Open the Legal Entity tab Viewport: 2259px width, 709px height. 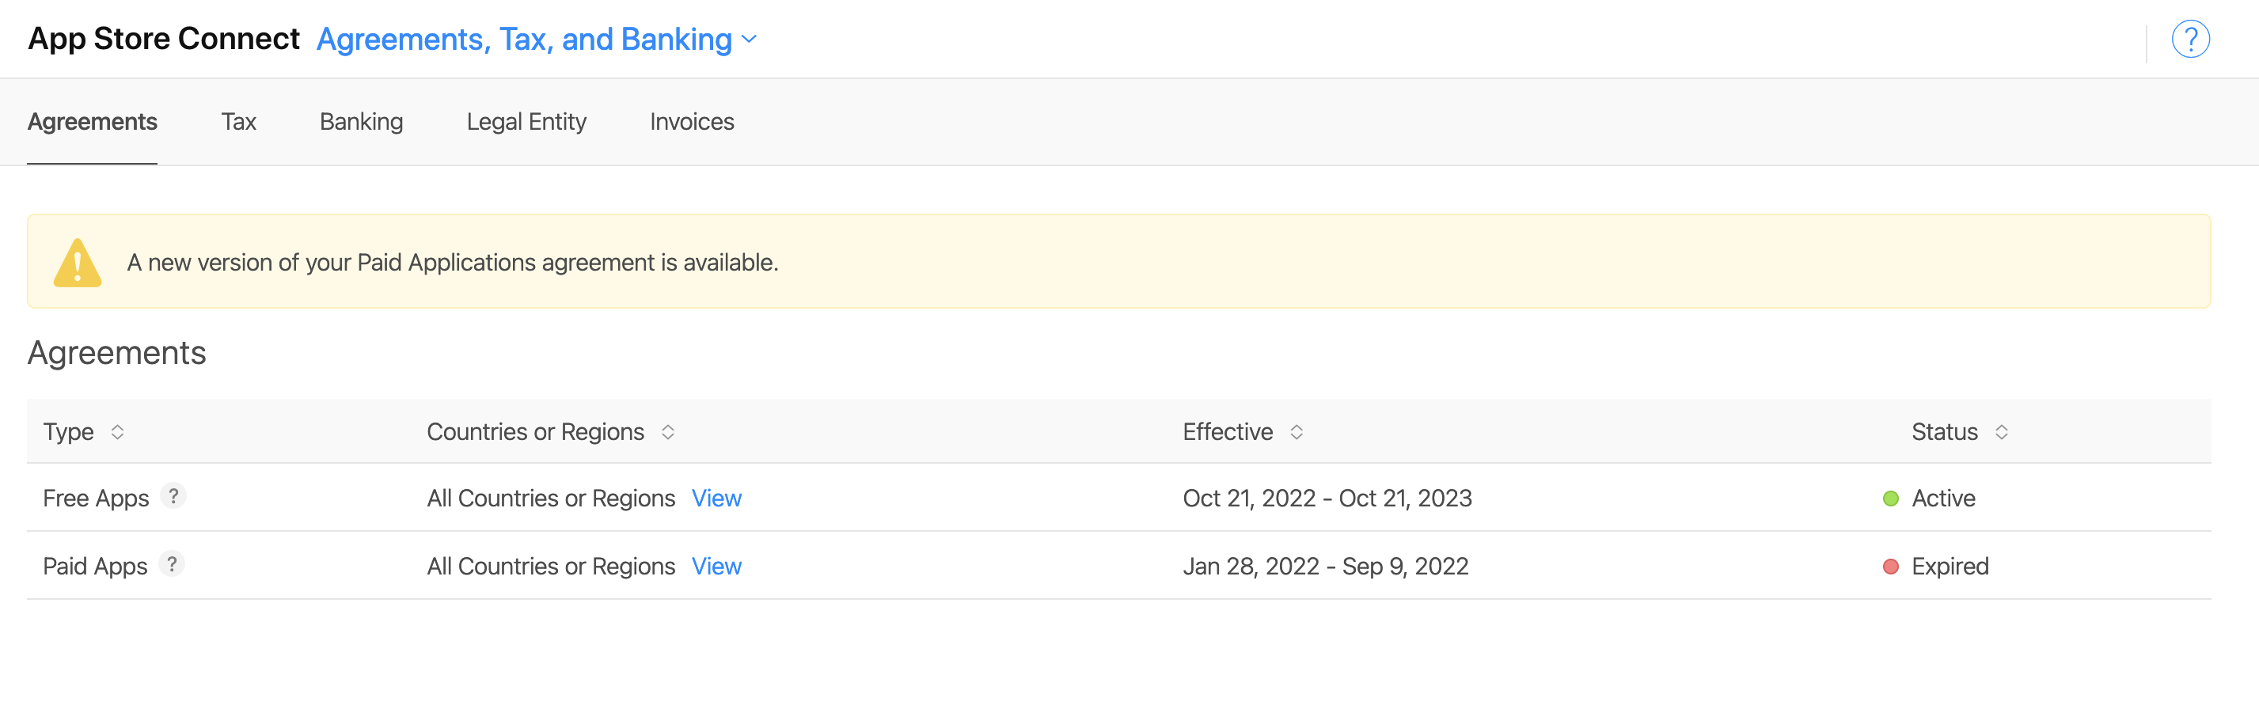point(526,122)
